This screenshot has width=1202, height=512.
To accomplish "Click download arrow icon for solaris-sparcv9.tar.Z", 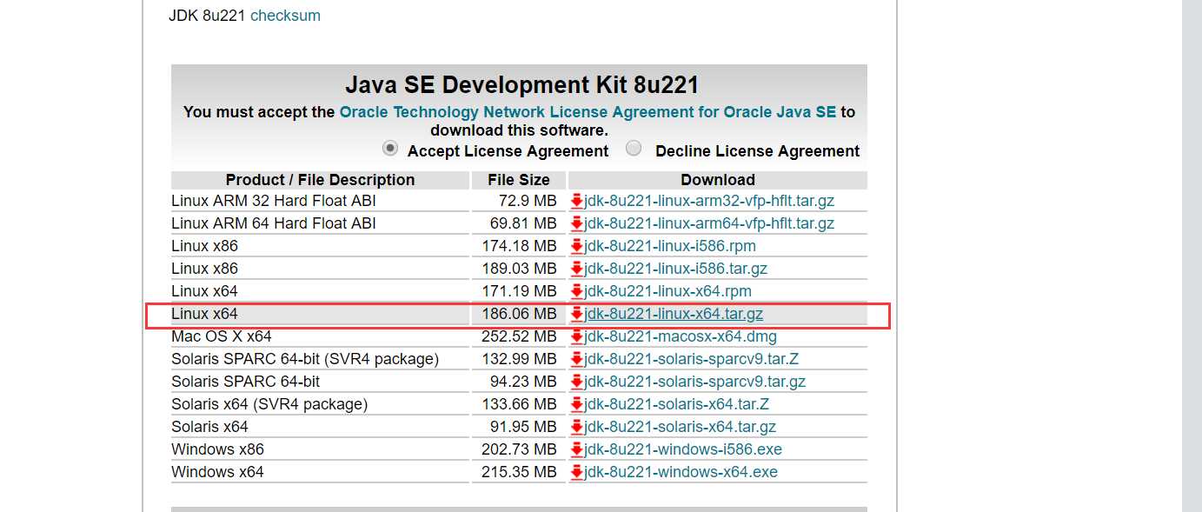I will 577,360.
